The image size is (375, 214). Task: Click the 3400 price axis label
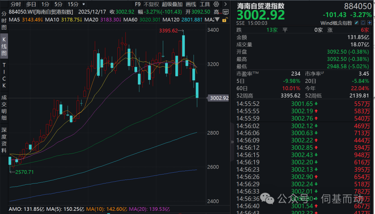(213, 30)
